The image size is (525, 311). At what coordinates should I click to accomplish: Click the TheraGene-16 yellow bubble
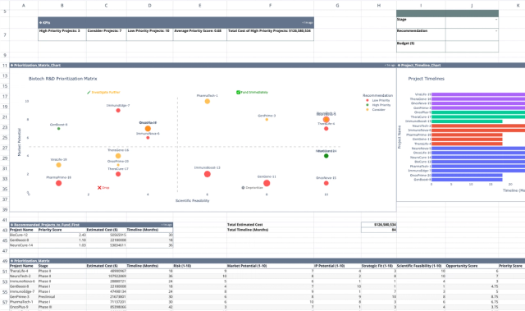point(118,156)
